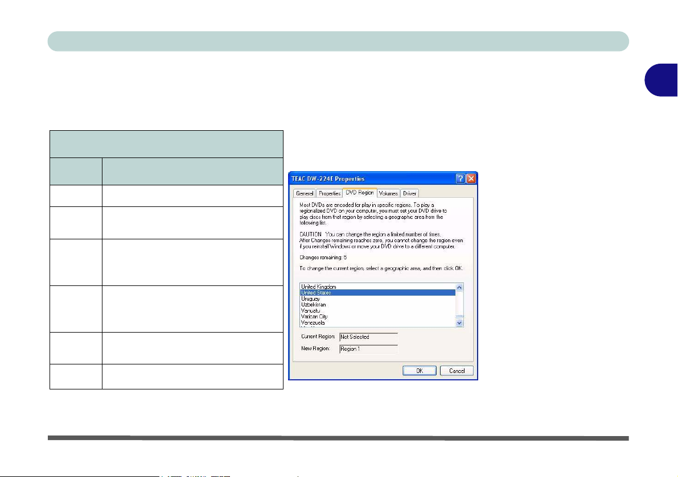The height and width of the screenshot is (477, 678).
Task: Open the Properties tab
Action: pos(330,193)
